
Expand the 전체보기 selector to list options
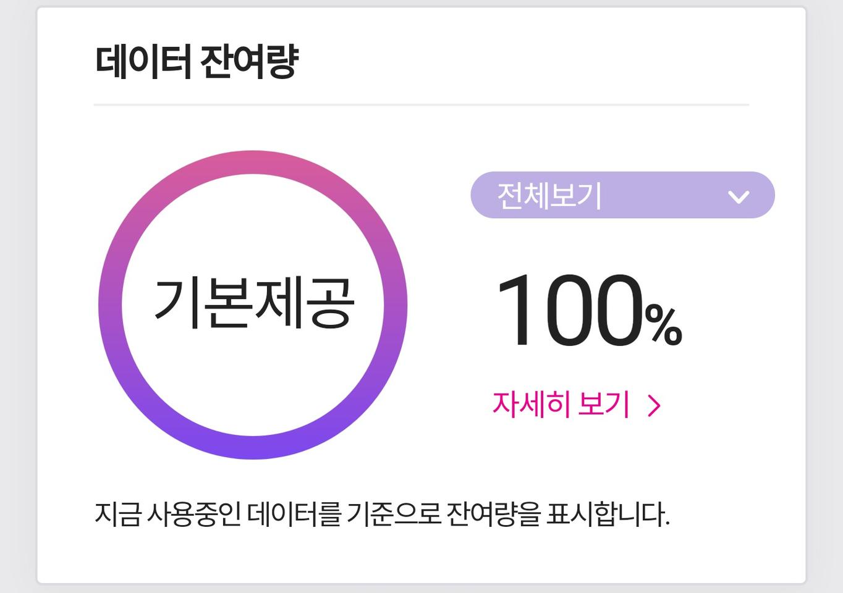click(x=621, y=195)
